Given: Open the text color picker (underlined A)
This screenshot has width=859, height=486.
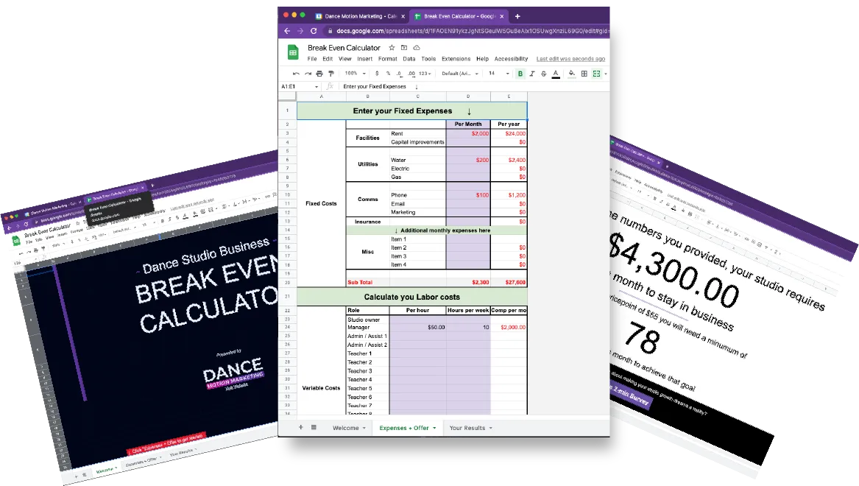Looking at the screenshot, I should [556, 74].
